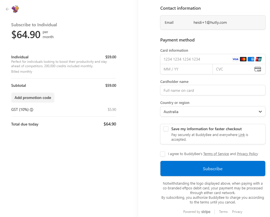Click the back arrow icon
This screenshot has width=270, height=217.
(7, 9)
